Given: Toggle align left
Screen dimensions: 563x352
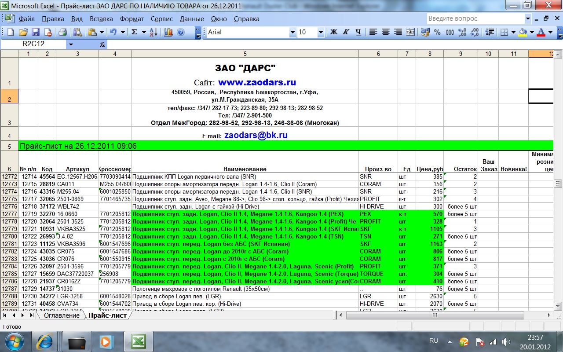Looking at the screenshot, I should click(x=373, y=32).
